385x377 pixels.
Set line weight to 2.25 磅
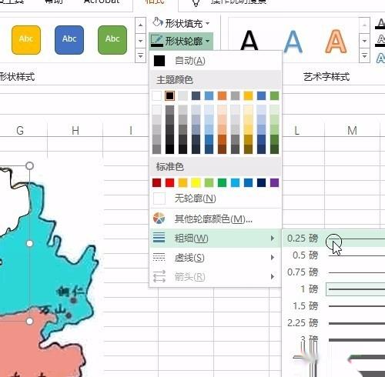[x=333, y=323]
